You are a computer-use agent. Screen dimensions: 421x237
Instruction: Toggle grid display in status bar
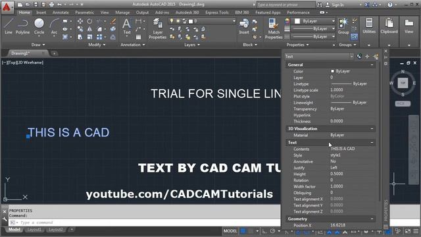(x=243, y=231)
